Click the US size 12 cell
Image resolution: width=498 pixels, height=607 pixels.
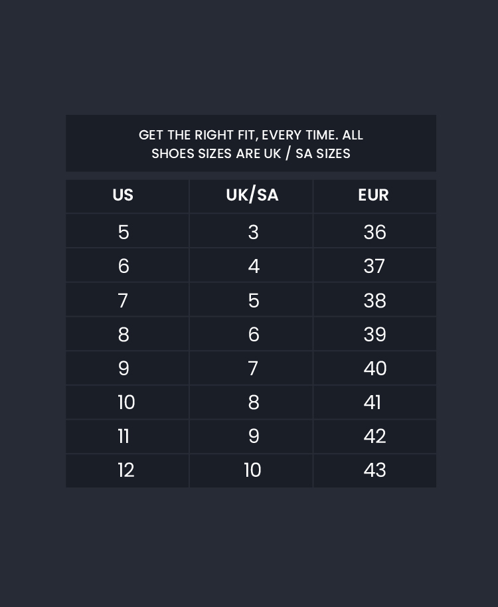[127, 471]
